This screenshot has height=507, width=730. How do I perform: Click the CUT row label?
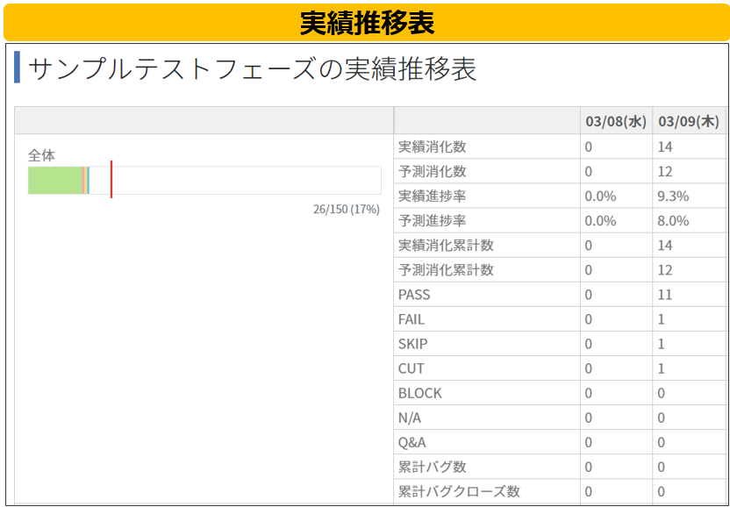(x=412, y=368)
